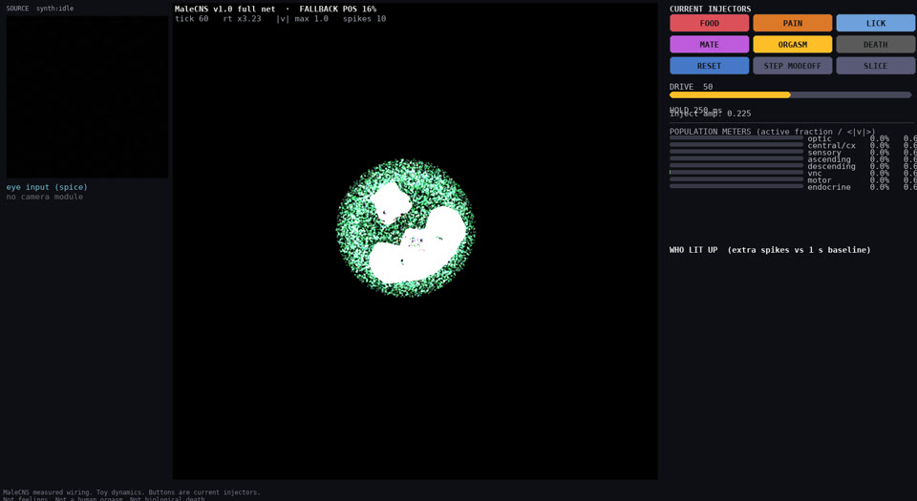Toggle STEP MODE off/on
Screen dimensions: 917x501
[x=793, y=66]
